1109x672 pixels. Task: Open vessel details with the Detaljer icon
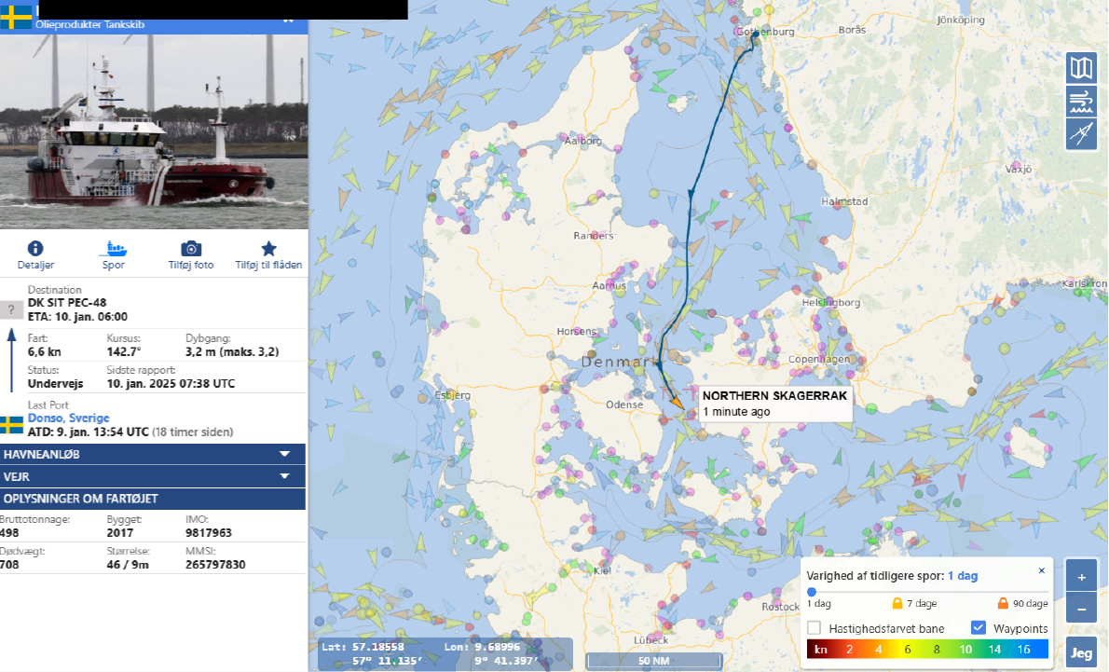[x=35, y=249]
